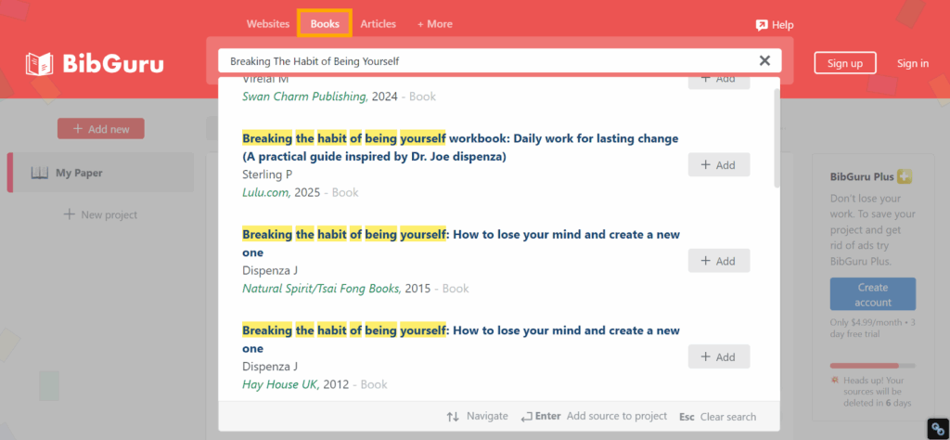Add the Sterling P workbook from Lulu.com
The image size is (950, 440).
(719, 165)
